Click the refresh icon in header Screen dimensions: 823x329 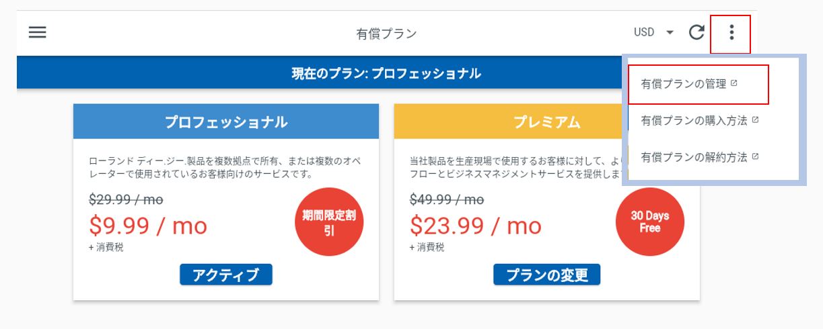[x=696, y=32]
